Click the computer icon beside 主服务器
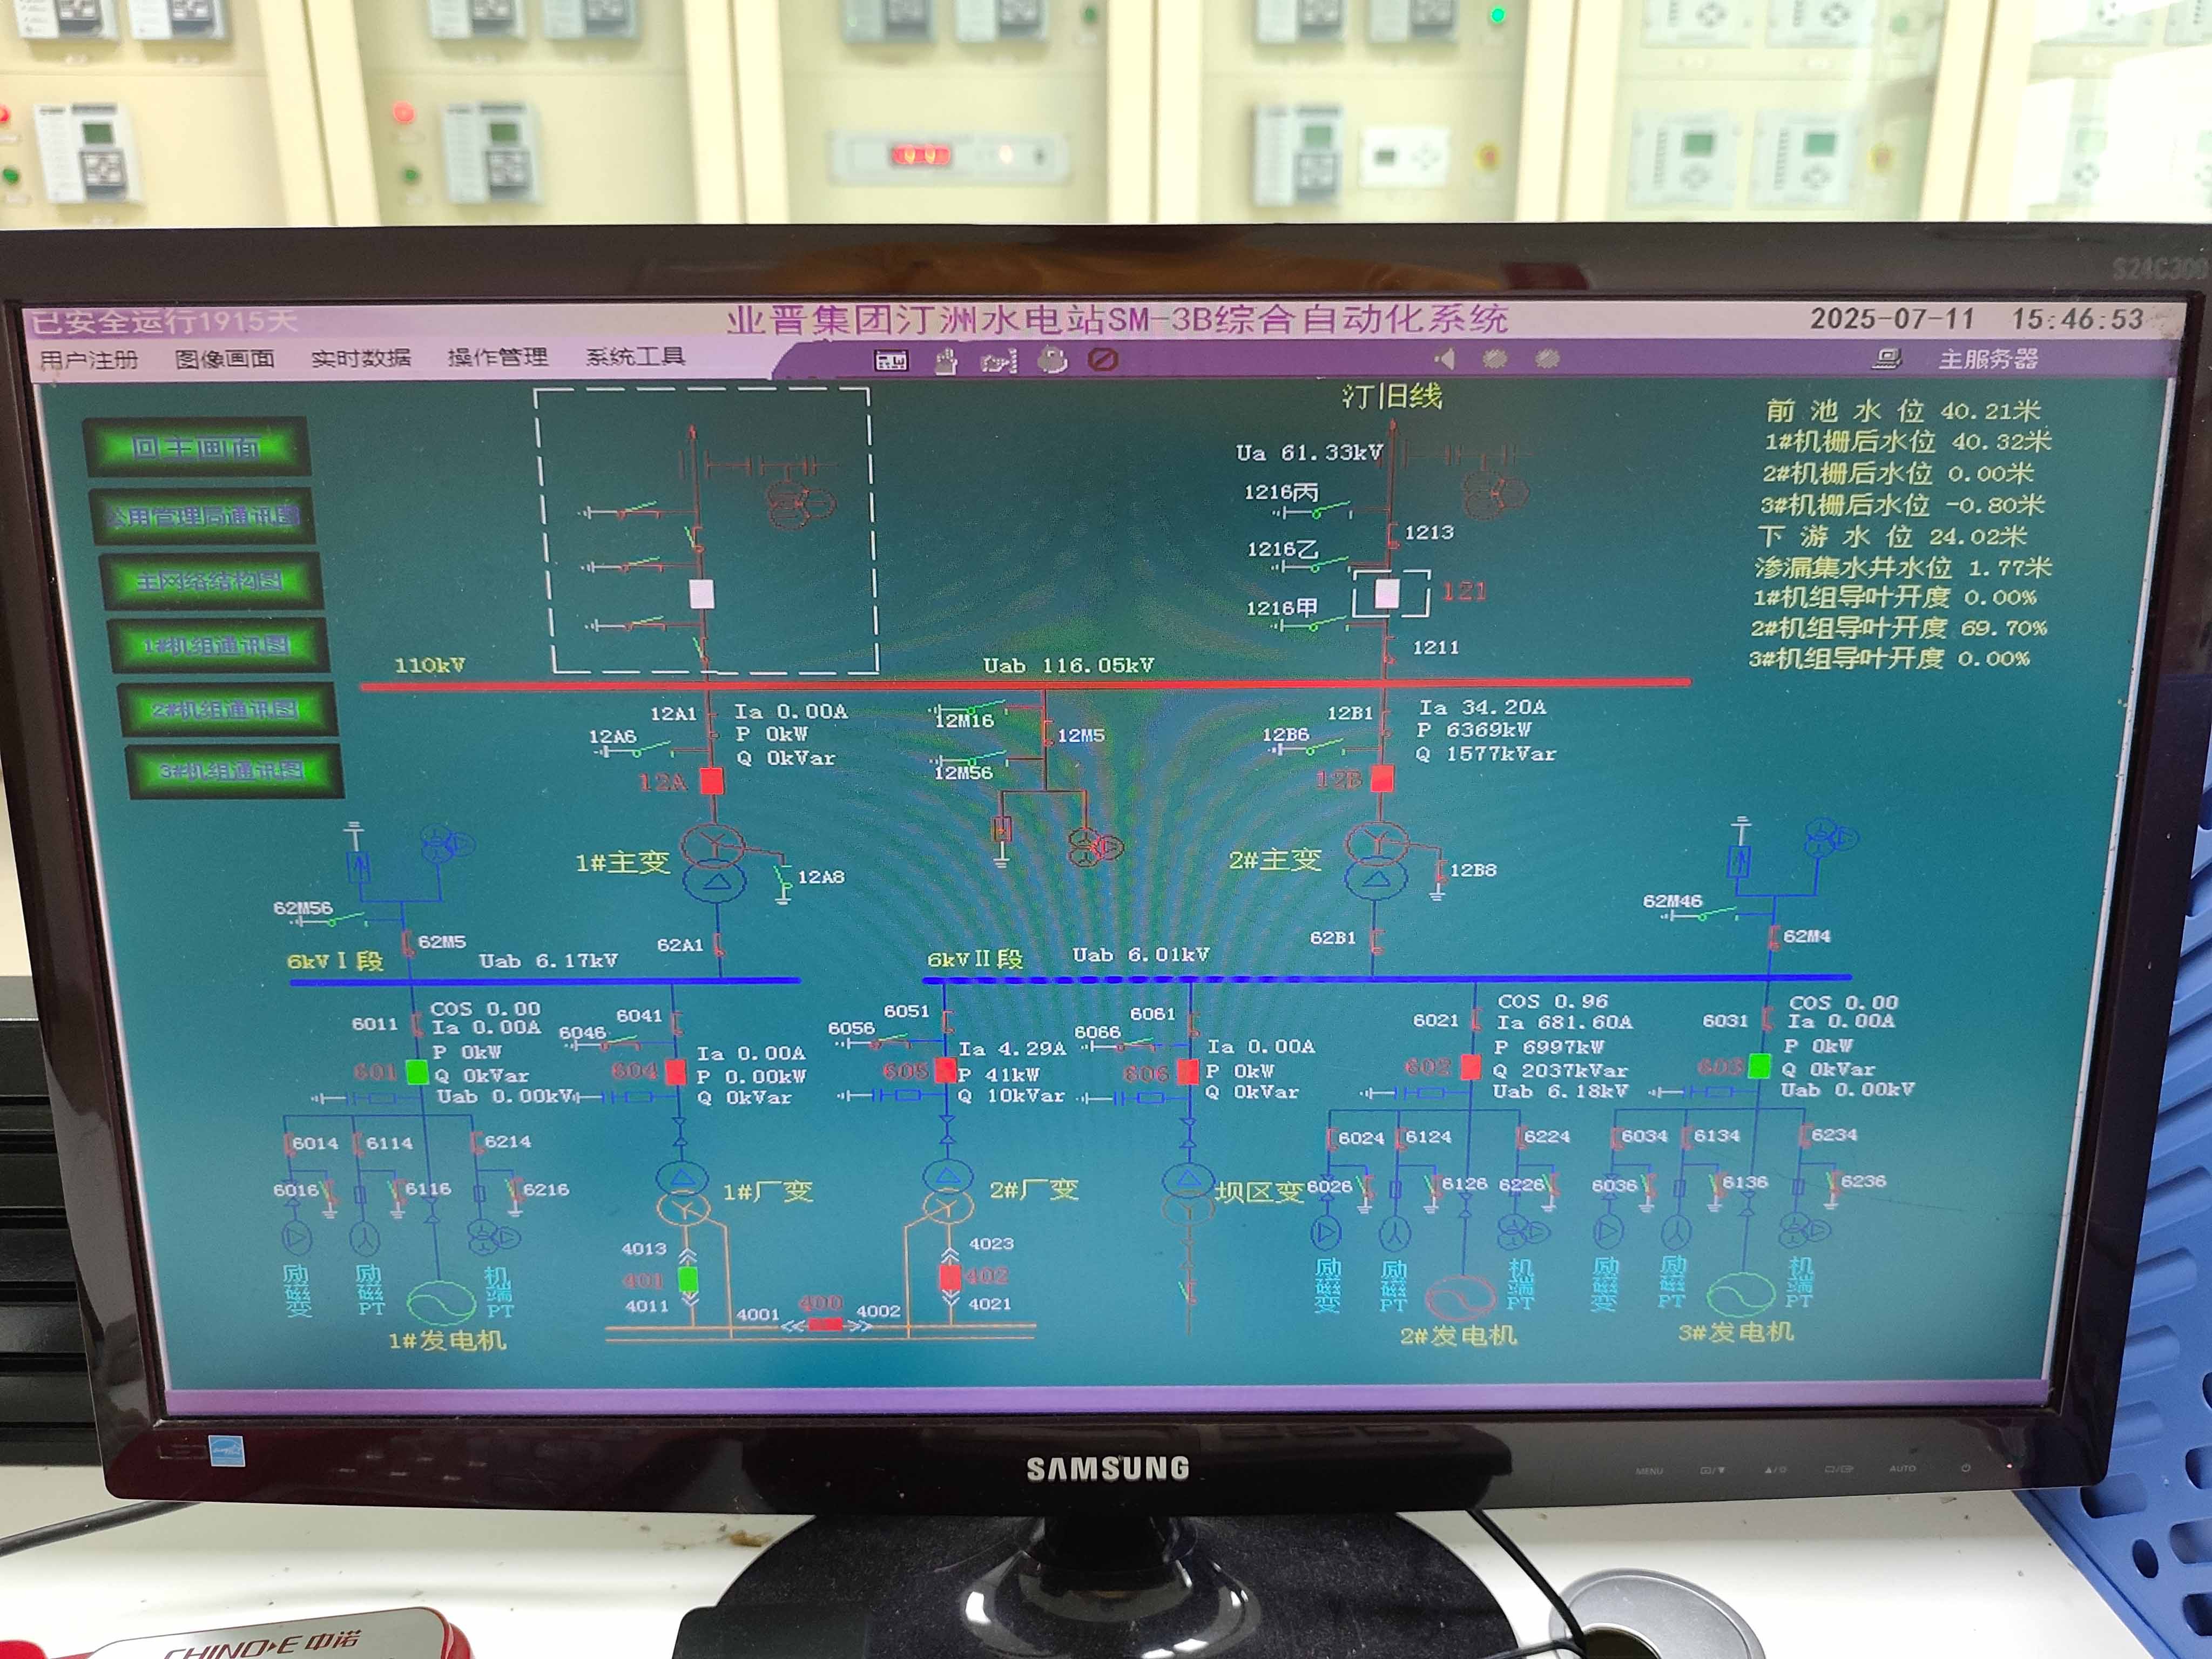The image size is (2212, 1659). [1887, 358]
